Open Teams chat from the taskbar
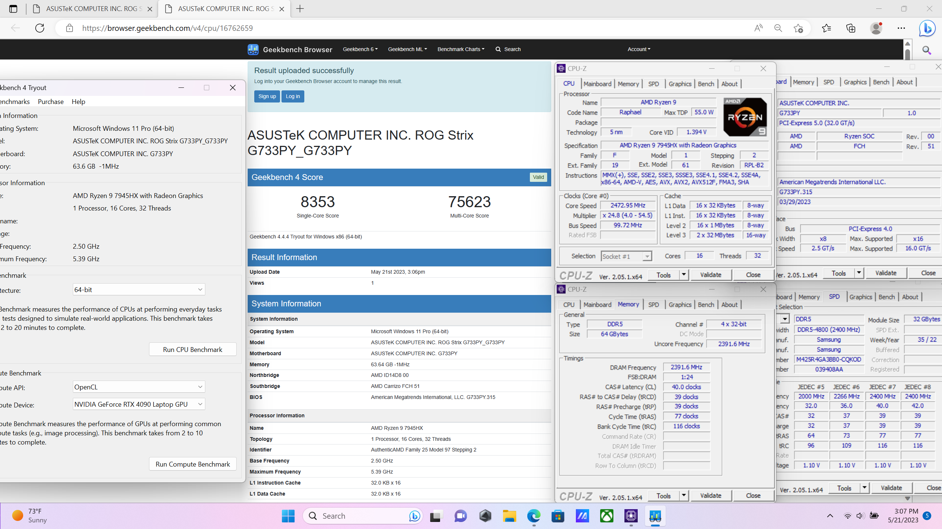 [x=460, y=516]
